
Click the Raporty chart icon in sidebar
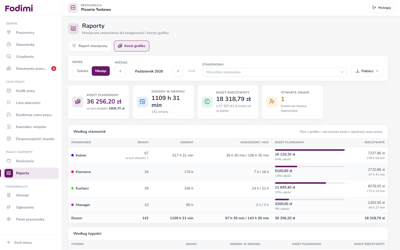9,173
